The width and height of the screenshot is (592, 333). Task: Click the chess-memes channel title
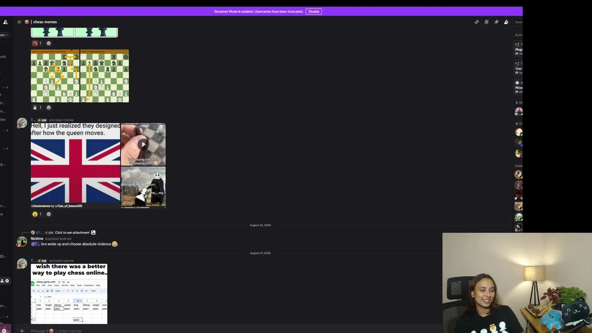tap(44, 22)
